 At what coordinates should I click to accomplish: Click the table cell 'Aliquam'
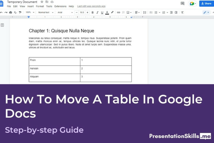(x=54, y=78)
